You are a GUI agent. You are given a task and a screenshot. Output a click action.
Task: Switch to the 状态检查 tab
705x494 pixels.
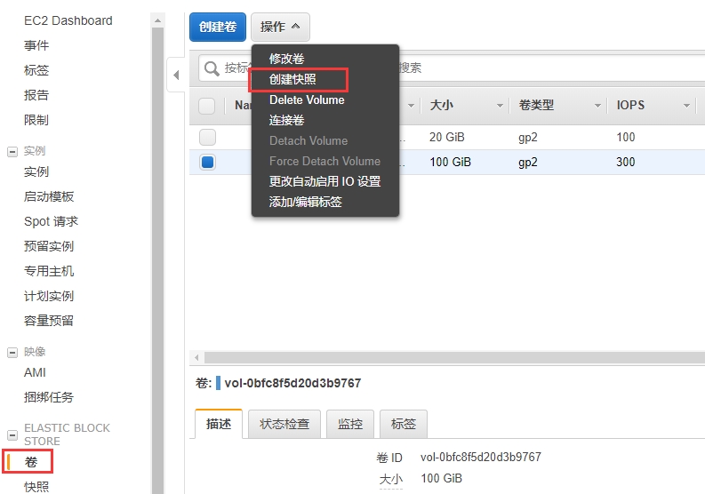point(284,424)
